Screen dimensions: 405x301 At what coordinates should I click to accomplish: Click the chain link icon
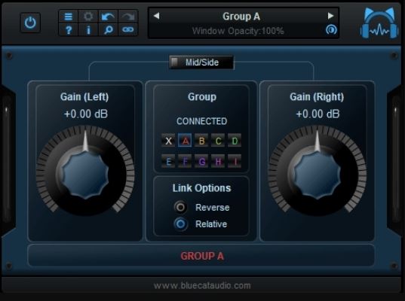(x=128, y=29)
